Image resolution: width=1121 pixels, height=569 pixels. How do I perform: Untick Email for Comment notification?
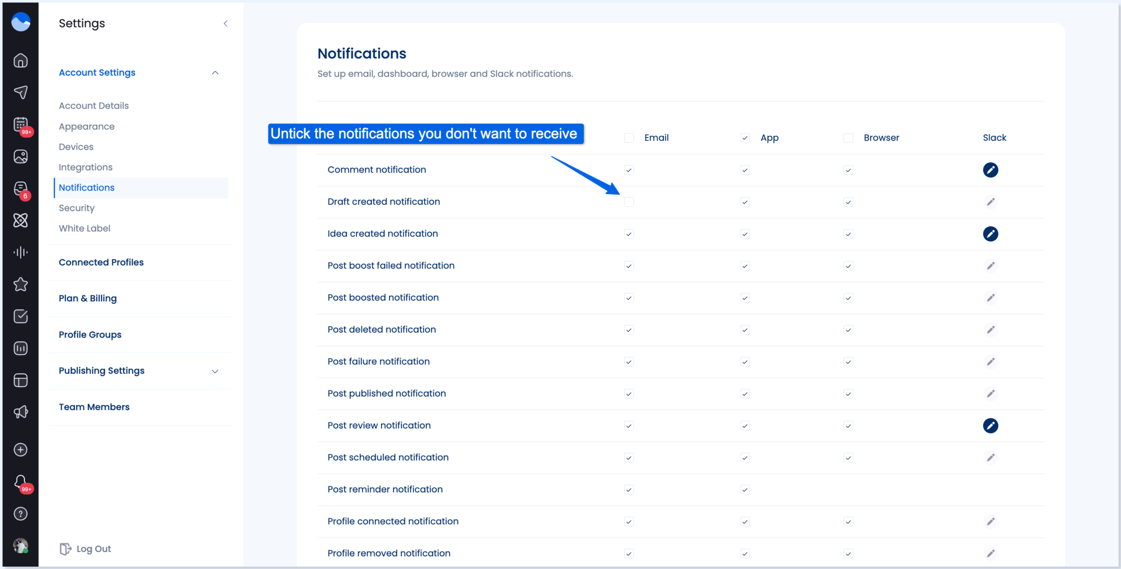[629, 170]
